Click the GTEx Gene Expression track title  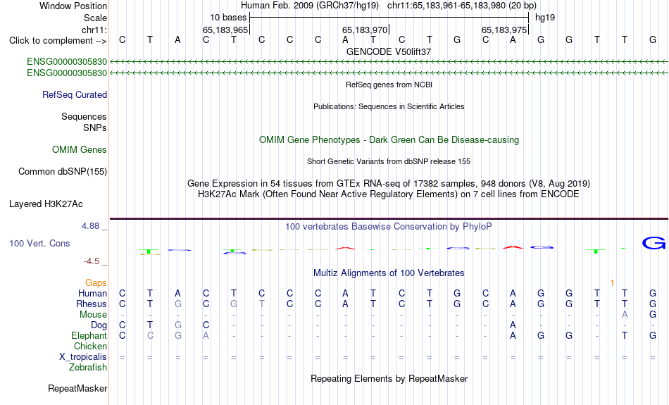point(389,184)
